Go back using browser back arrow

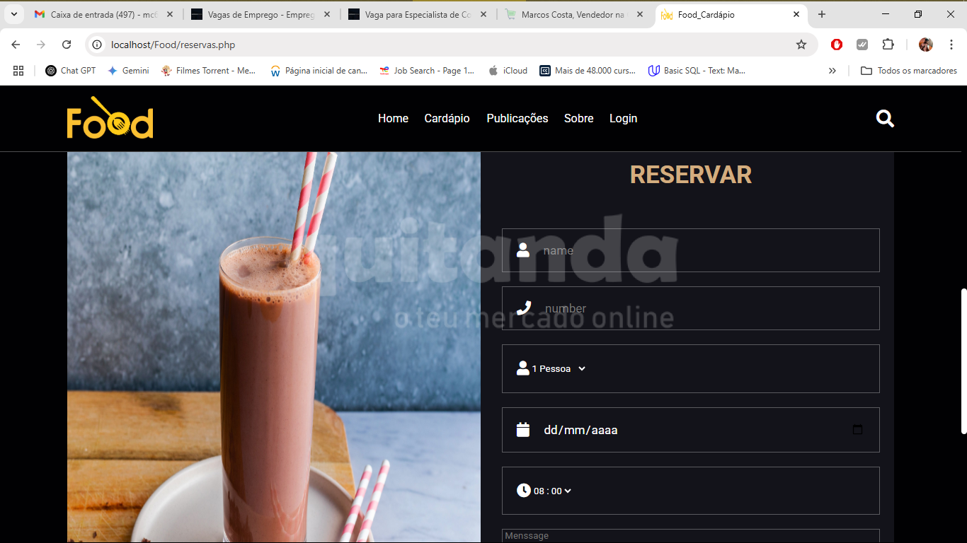click(16, 45)
